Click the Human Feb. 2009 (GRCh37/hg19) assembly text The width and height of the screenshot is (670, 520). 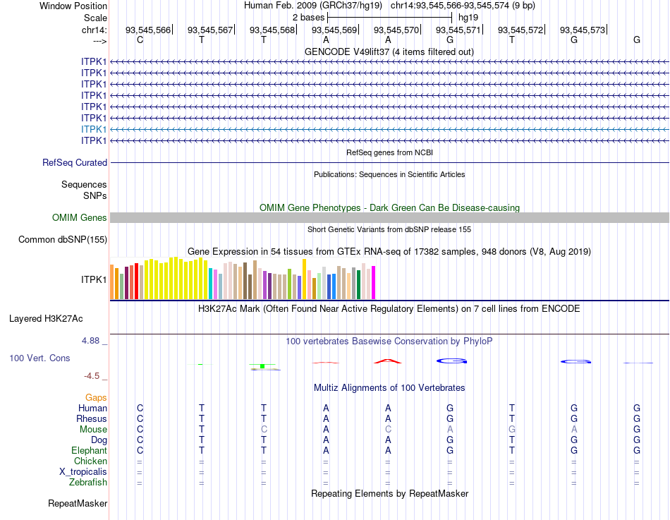pos(314,6)
